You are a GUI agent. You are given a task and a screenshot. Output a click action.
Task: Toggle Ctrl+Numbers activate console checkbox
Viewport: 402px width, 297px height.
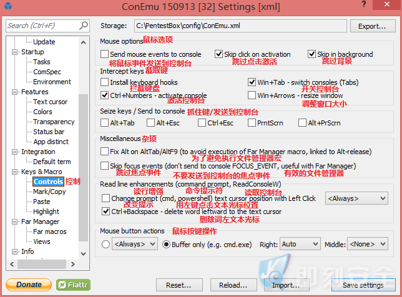pos(104,95)
